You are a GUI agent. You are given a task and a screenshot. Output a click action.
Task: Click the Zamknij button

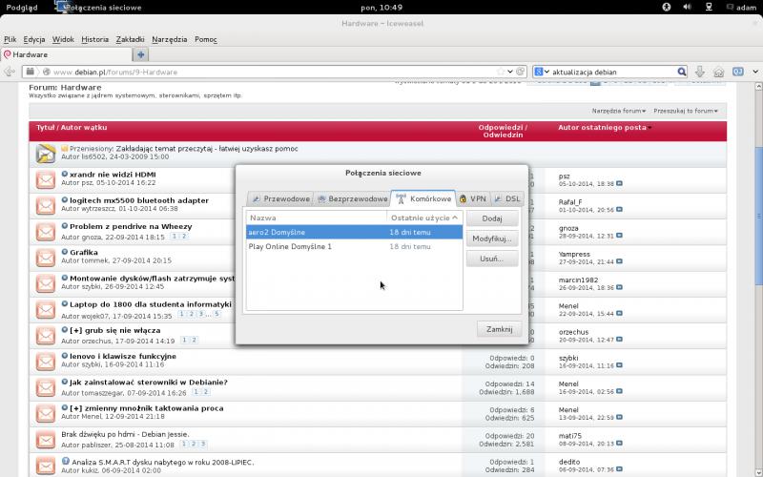click(499, 329)
